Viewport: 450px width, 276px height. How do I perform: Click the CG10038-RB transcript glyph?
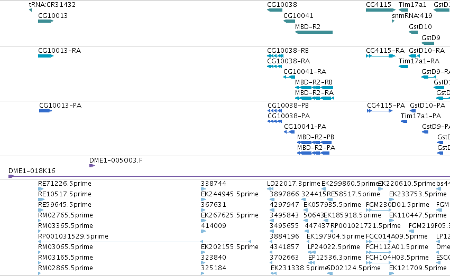pos(275,56)
